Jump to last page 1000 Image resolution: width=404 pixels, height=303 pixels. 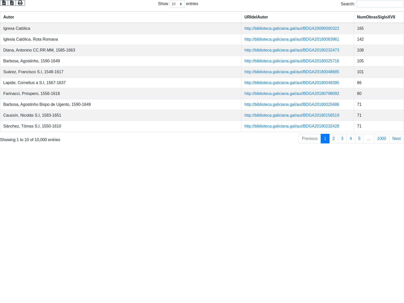pos(381,139)
